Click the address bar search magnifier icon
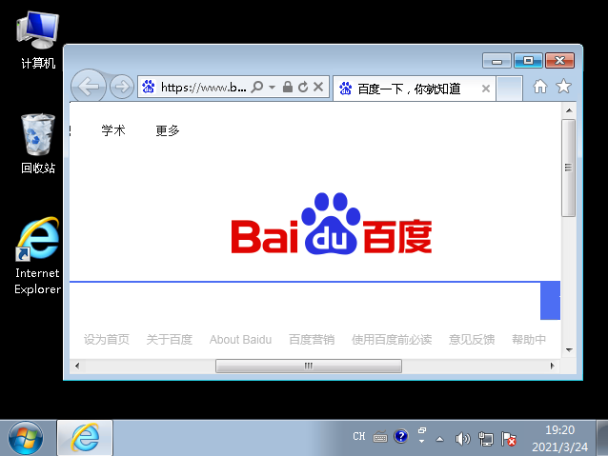608x456 pixels. [x=256, y=87]
